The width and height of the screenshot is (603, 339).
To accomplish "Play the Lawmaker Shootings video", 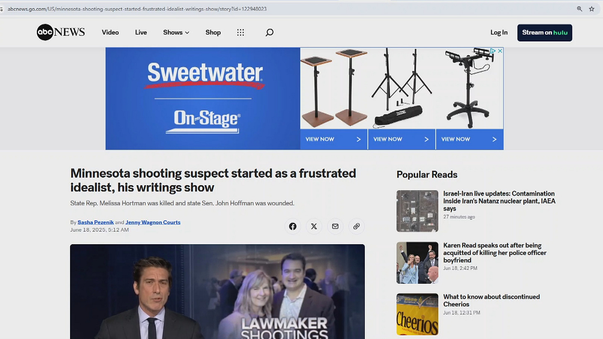I will coord(217,292).
